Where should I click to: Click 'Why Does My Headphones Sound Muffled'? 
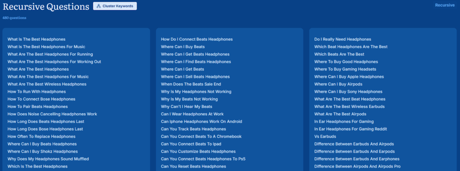pyautogui.click(x=48, y=159)
